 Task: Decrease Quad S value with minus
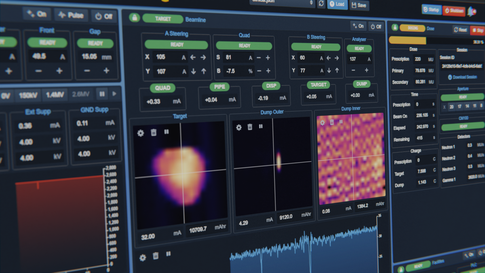coord(259,58)
